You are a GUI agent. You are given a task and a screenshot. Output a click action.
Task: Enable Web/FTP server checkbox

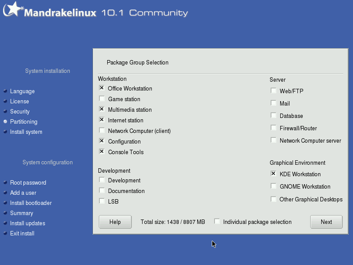pyautogui.click(x=273, y=91)
